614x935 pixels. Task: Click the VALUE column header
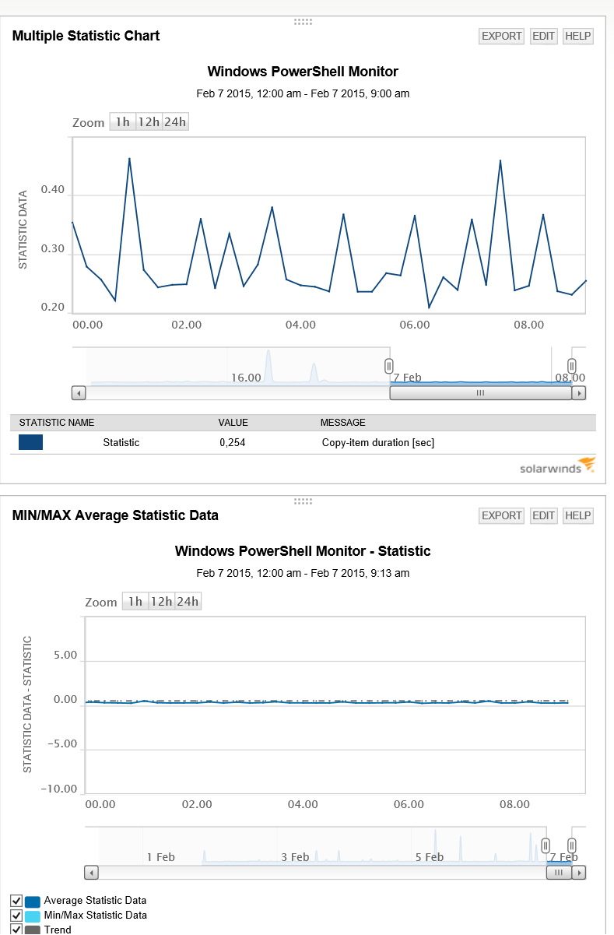[233, 423]
